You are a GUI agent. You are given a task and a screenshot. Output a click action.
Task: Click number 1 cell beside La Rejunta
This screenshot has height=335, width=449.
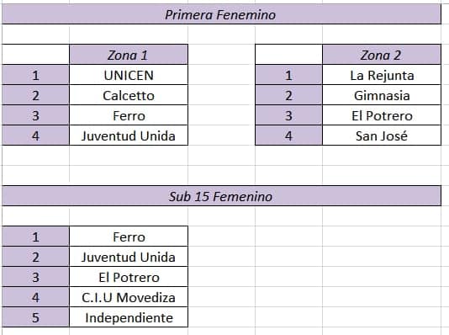288,75
